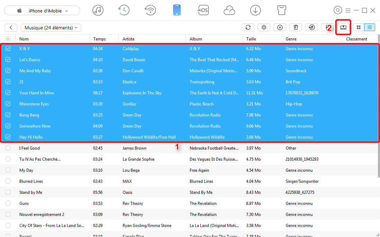Open the iOS mover icon
The image size is (380, 237).
point(203,10)
